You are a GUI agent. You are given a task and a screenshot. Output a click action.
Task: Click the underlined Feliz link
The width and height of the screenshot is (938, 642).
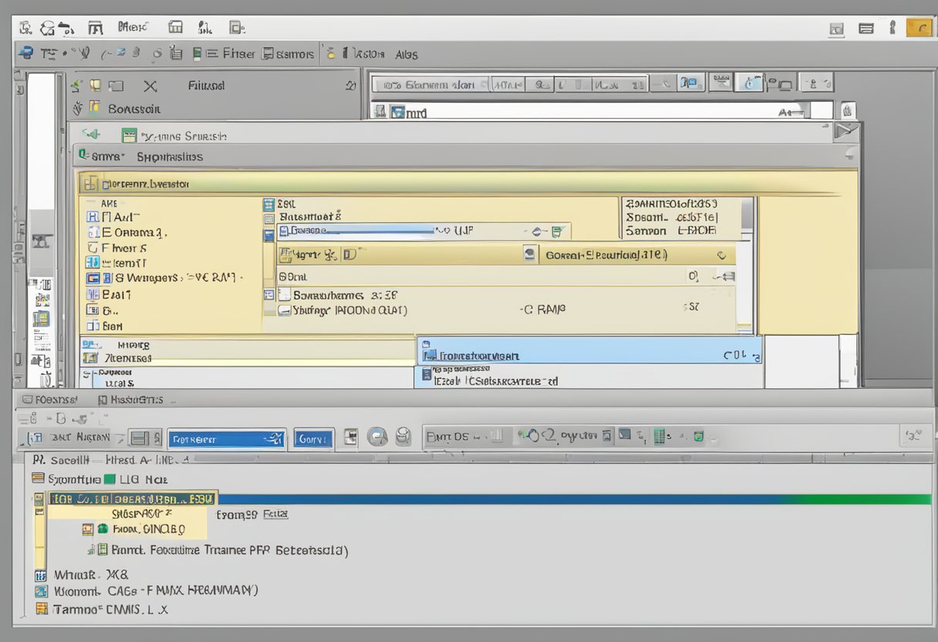click(x=276, y=512)
